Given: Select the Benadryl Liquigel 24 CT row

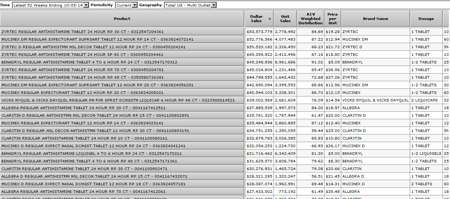Looking at the screenshot, I should click(x=122, y=154).
